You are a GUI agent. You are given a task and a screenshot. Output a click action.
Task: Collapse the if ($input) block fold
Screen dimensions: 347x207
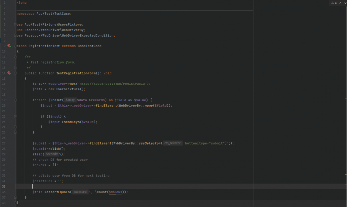[x=15, y=116]
